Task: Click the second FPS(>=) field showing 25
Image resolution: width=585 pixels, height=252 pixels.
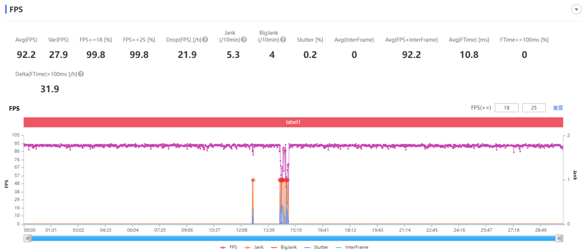Action: (534, 108)
